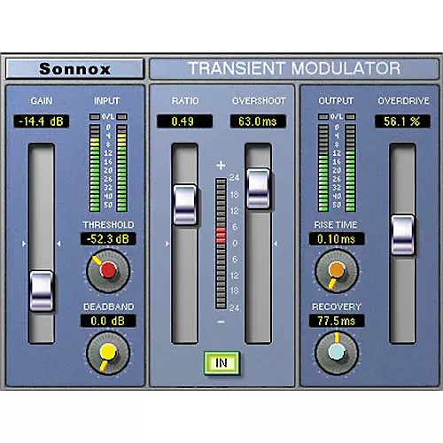
Task: Click the yellow Deadband knob
Action: pyautogui.click(x=108, y=354)
